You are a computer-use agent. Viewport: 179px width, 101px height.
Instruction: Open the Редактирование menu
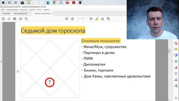tap(12, 10)
